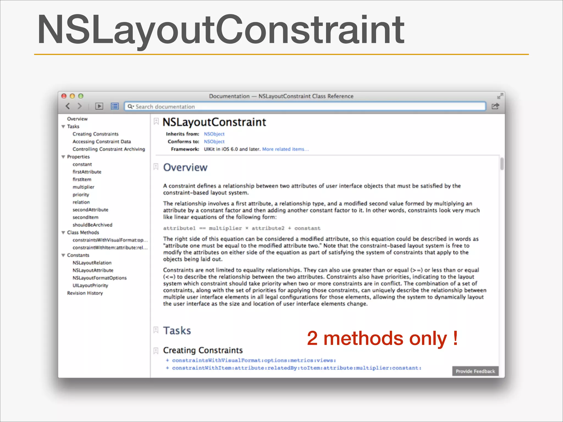Open constraintsWithVisualFormat:options:metrics:views: method link
This screenshot has height=422, width=563.
(254, 360)
